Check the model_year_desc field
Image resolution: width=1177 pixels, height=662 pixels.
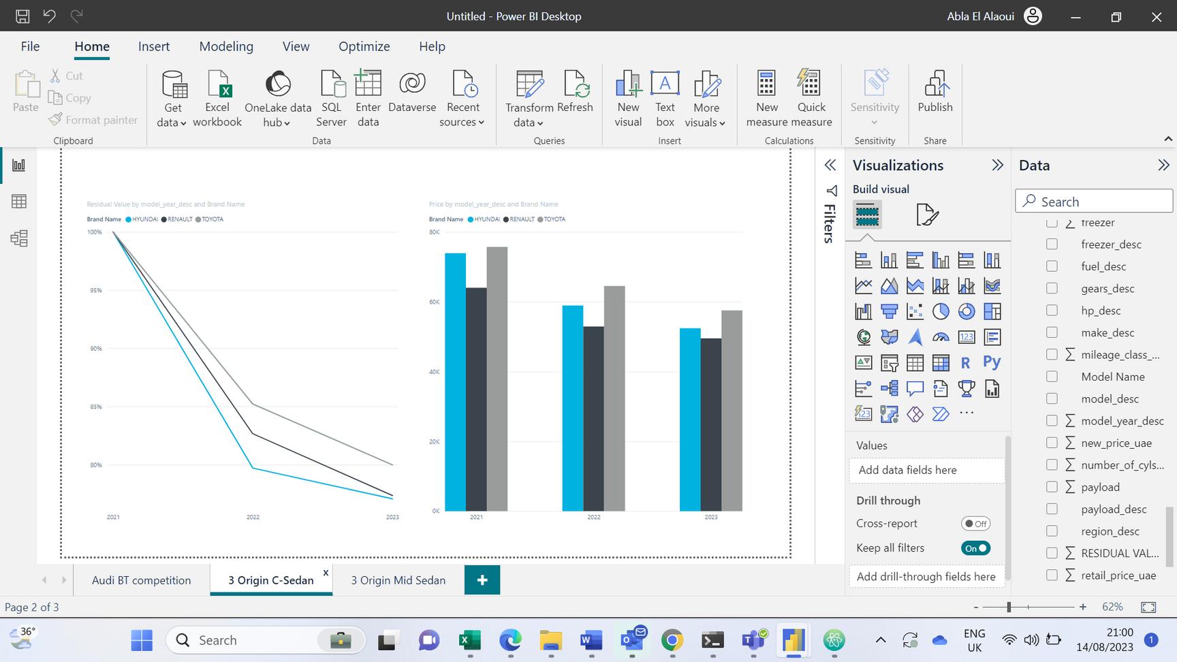(1052, 421)
